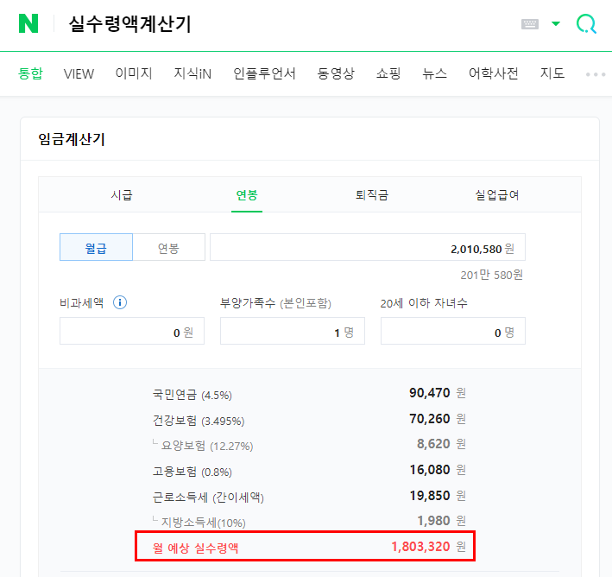Click the 19,850 income tax amount

pos(430,495)
